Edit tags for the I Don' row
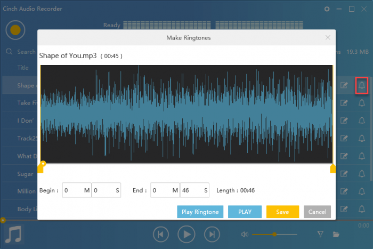This screenshot has width=373, height=249. coord(344,121)
